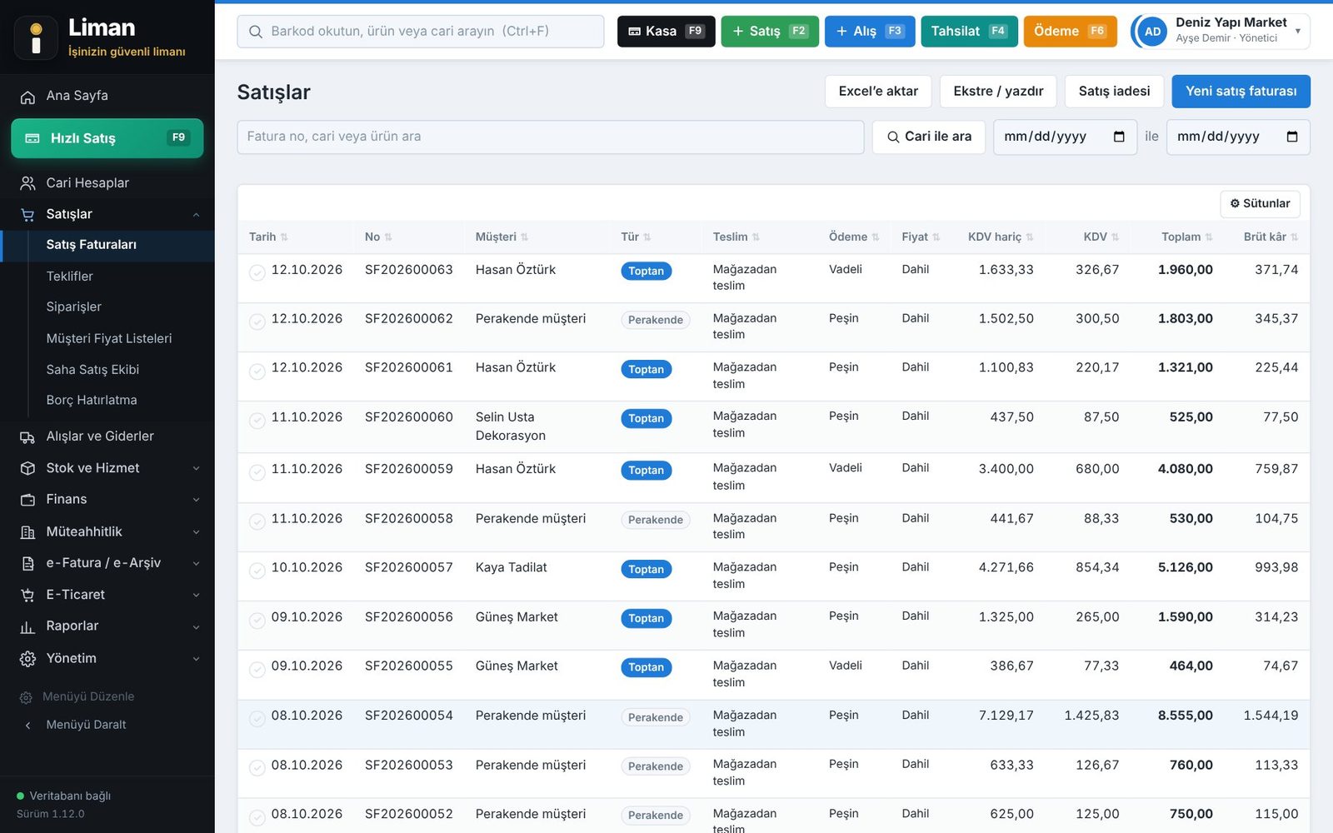Select Borç Hatırlatma menu item

pyautogui.click(x=92, y=400)
